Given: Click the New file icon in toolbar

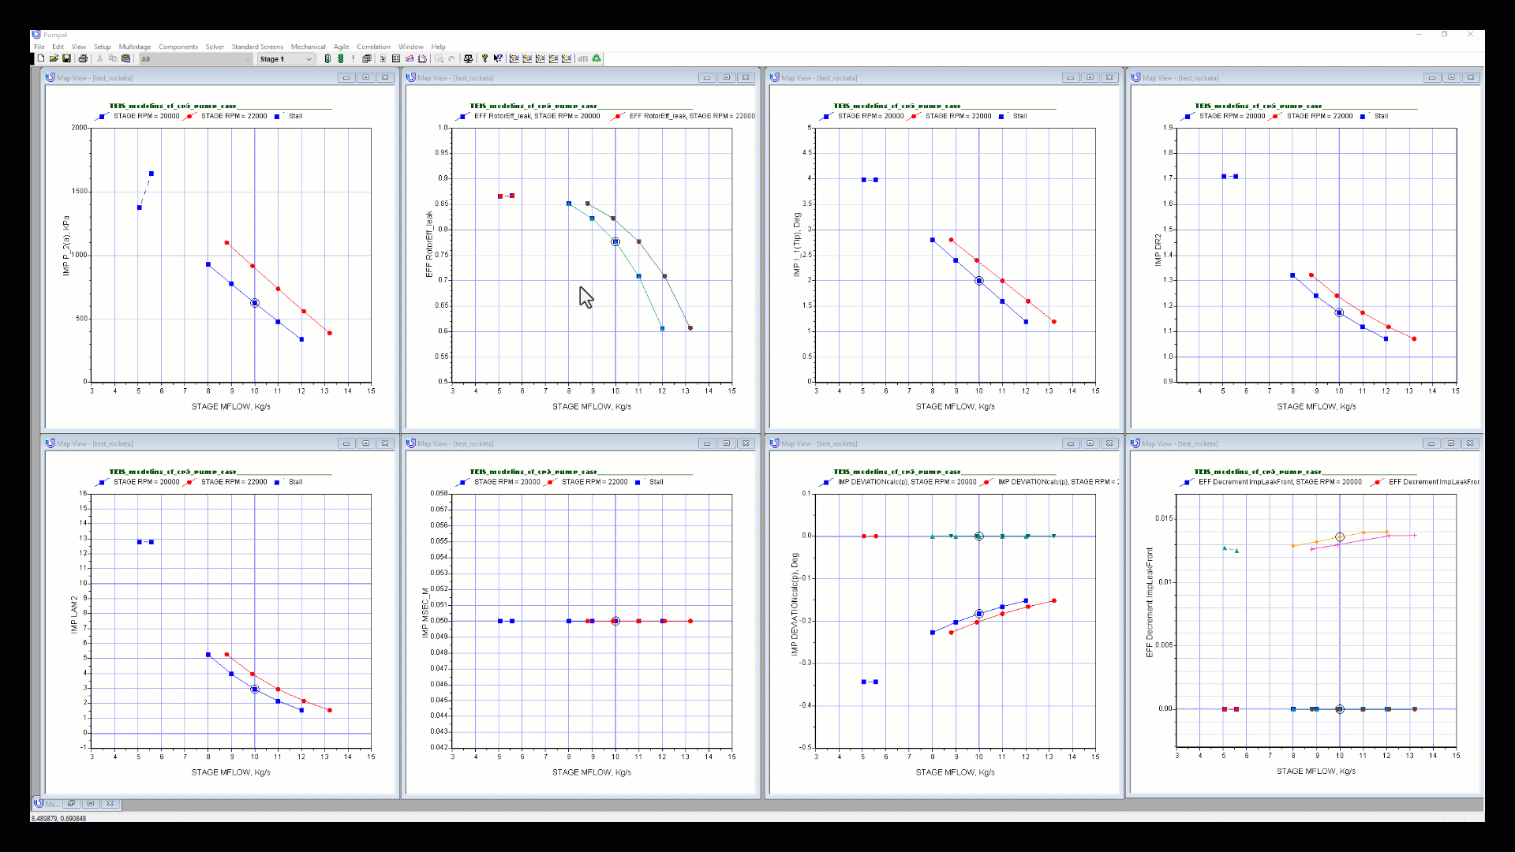Looking at the screenshot, I should pos(41,58).
